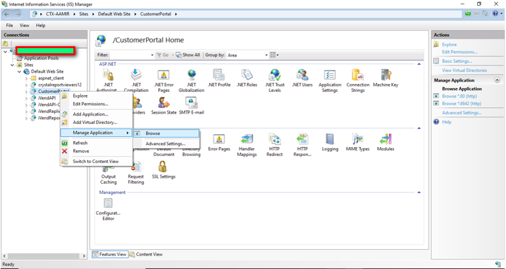Collapse the ASP.NET section
Image resolution: width=506 pixels, height=269 pixels.
[x=419, y=64]
